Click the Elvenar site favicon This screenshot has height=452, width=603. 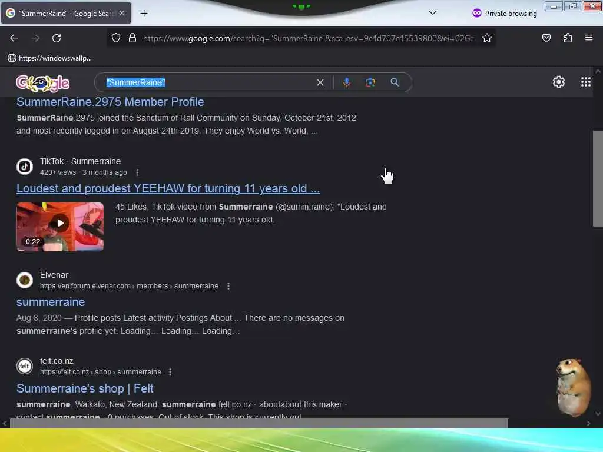(25, 280)
